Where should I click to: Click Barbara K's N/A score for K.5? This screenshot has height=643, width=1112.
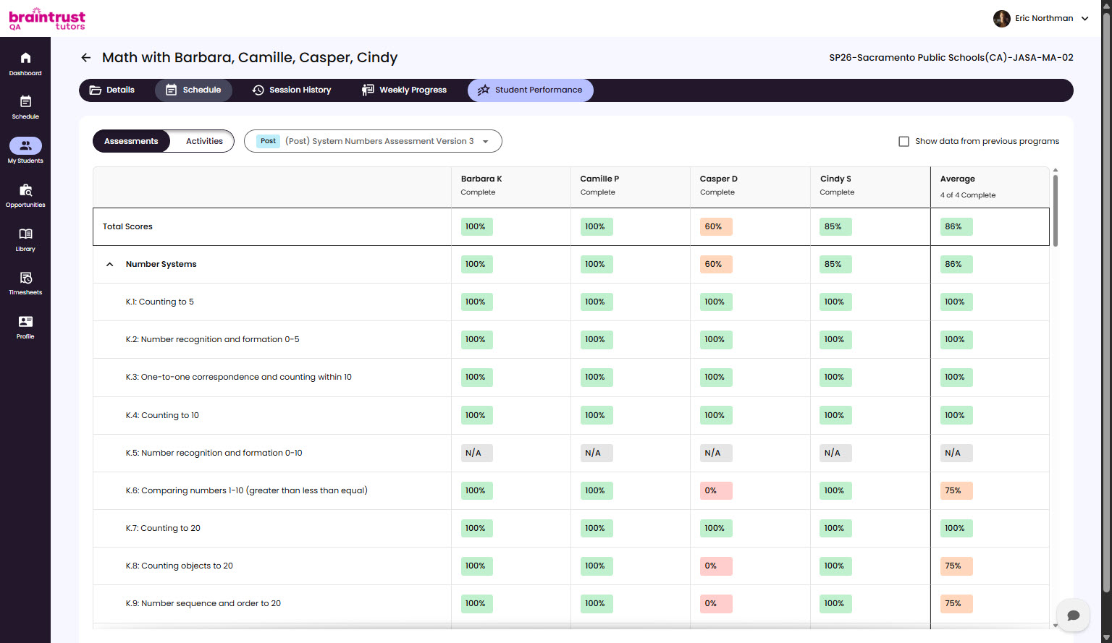[x=476, y=453]
